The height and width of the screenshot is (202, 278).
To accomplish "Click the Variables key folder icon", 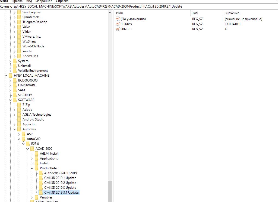I will [37, 197].
